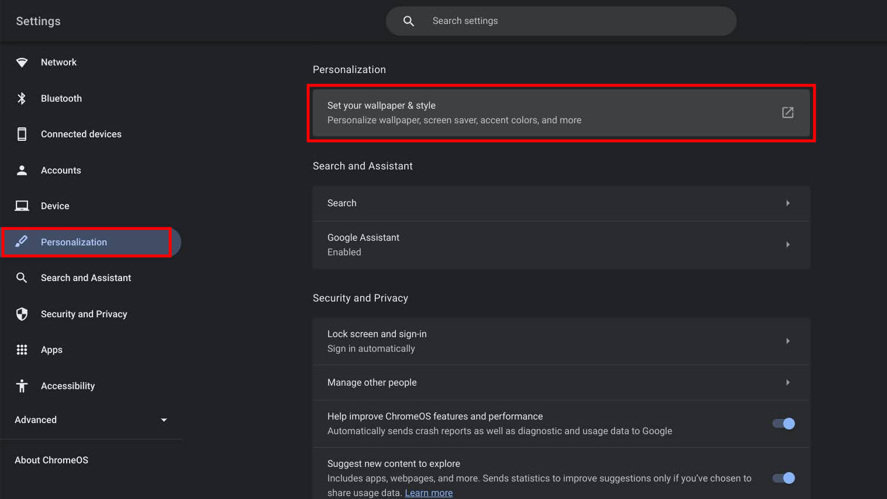This screenshot has width=887, height=499.
Task: Open About ChromeOS page
Action: pos(51,460)
